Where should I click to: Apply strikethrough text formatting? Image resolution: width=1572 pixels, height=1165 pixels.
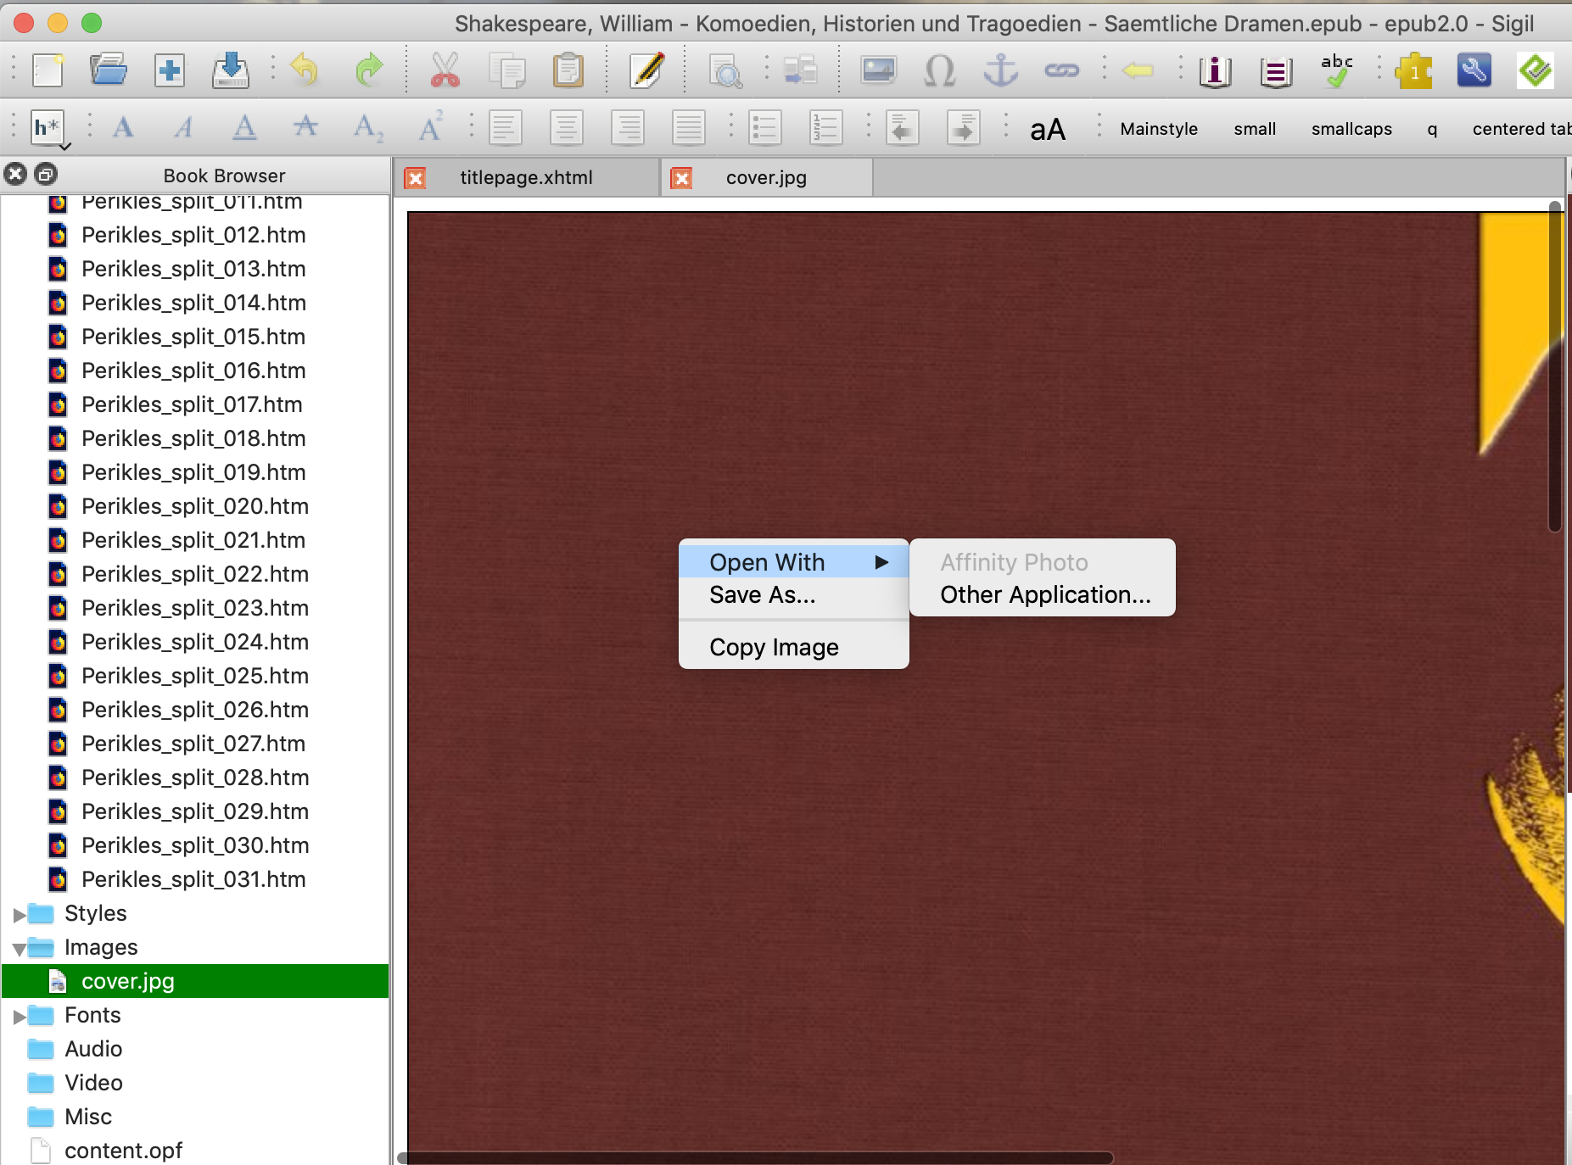pos(306,128)
